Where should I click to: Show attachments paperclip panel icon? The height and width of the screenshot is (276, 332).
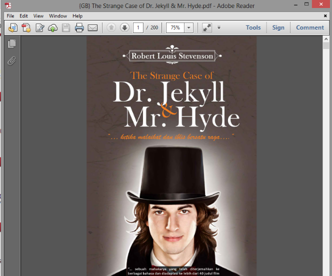click(12, 60)
